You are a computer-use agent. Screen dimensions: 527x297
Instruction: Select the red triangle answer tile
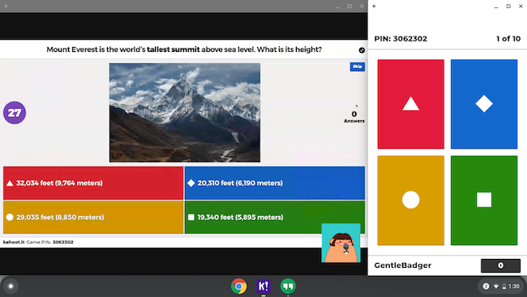[411, 104]
